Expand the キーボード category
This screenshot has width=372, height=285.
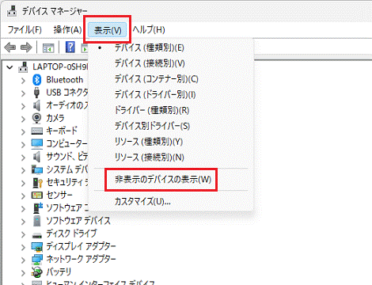(x=23, y=131)
